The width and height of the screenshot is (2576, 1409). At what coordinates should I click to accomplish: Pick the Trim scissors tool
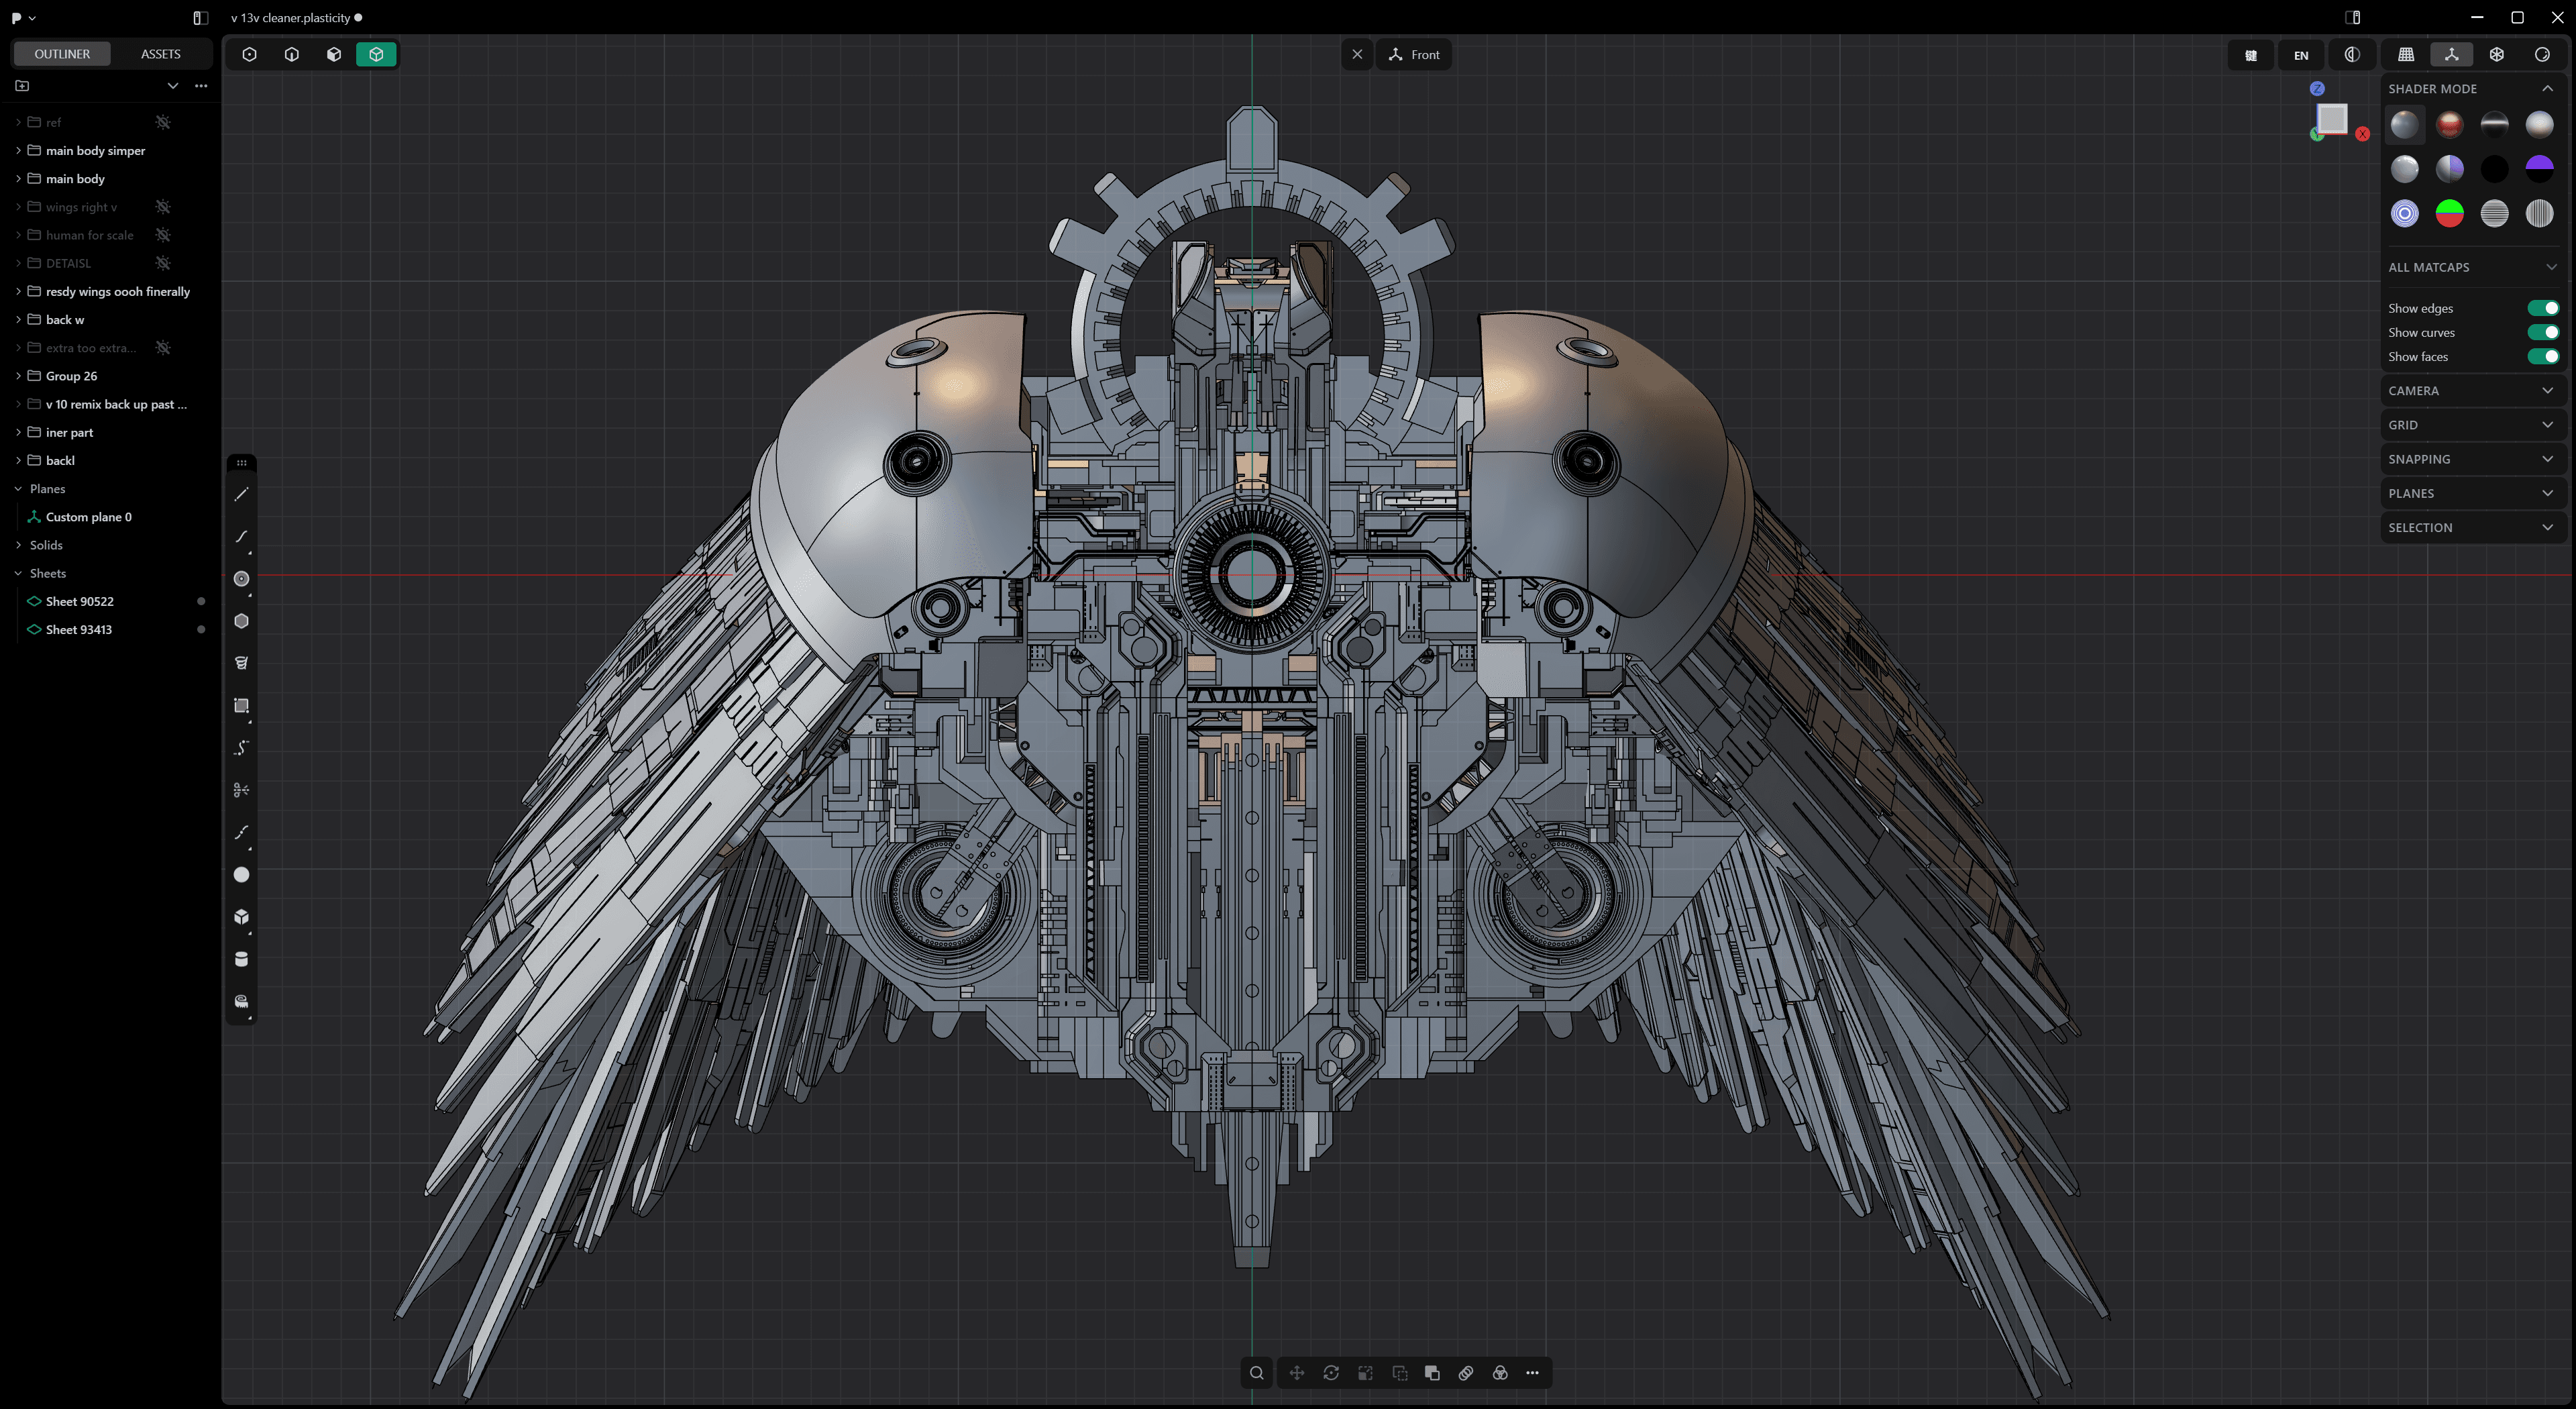click(x=241, y=790)
